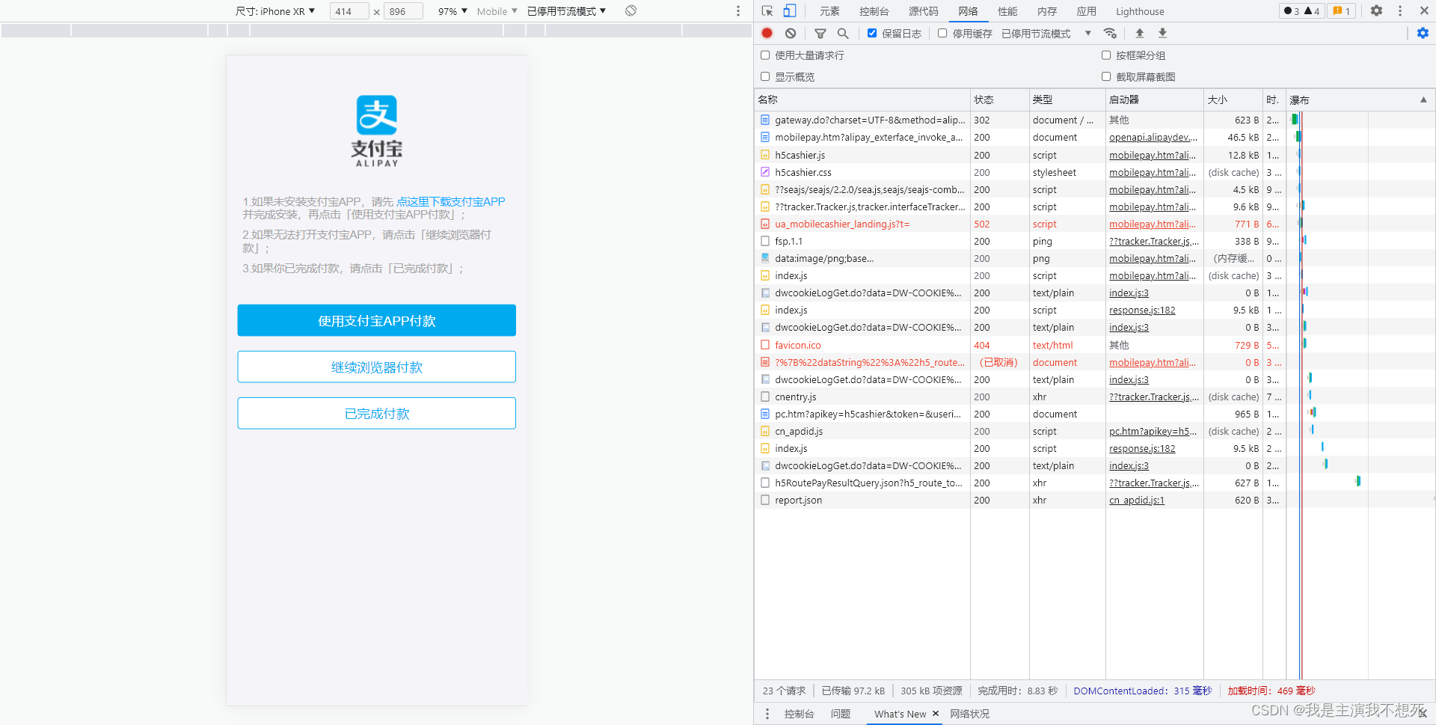Image resolution: width=1436 pixels, height=725 pixels.
Task: Open the device toolbar throttling dropdown
Action: [x=566, y=11]
